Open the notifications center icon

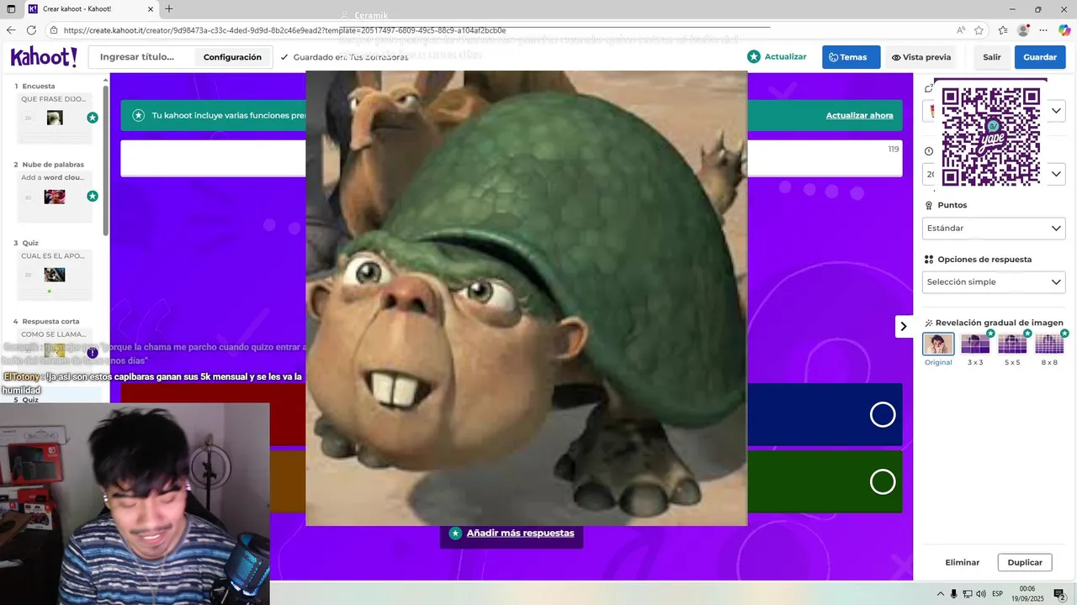1060,594
